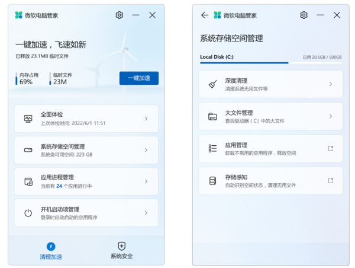355x268 pixels.
Task: Click the 应用进程管理 process icon
Action: pos(28,181)
